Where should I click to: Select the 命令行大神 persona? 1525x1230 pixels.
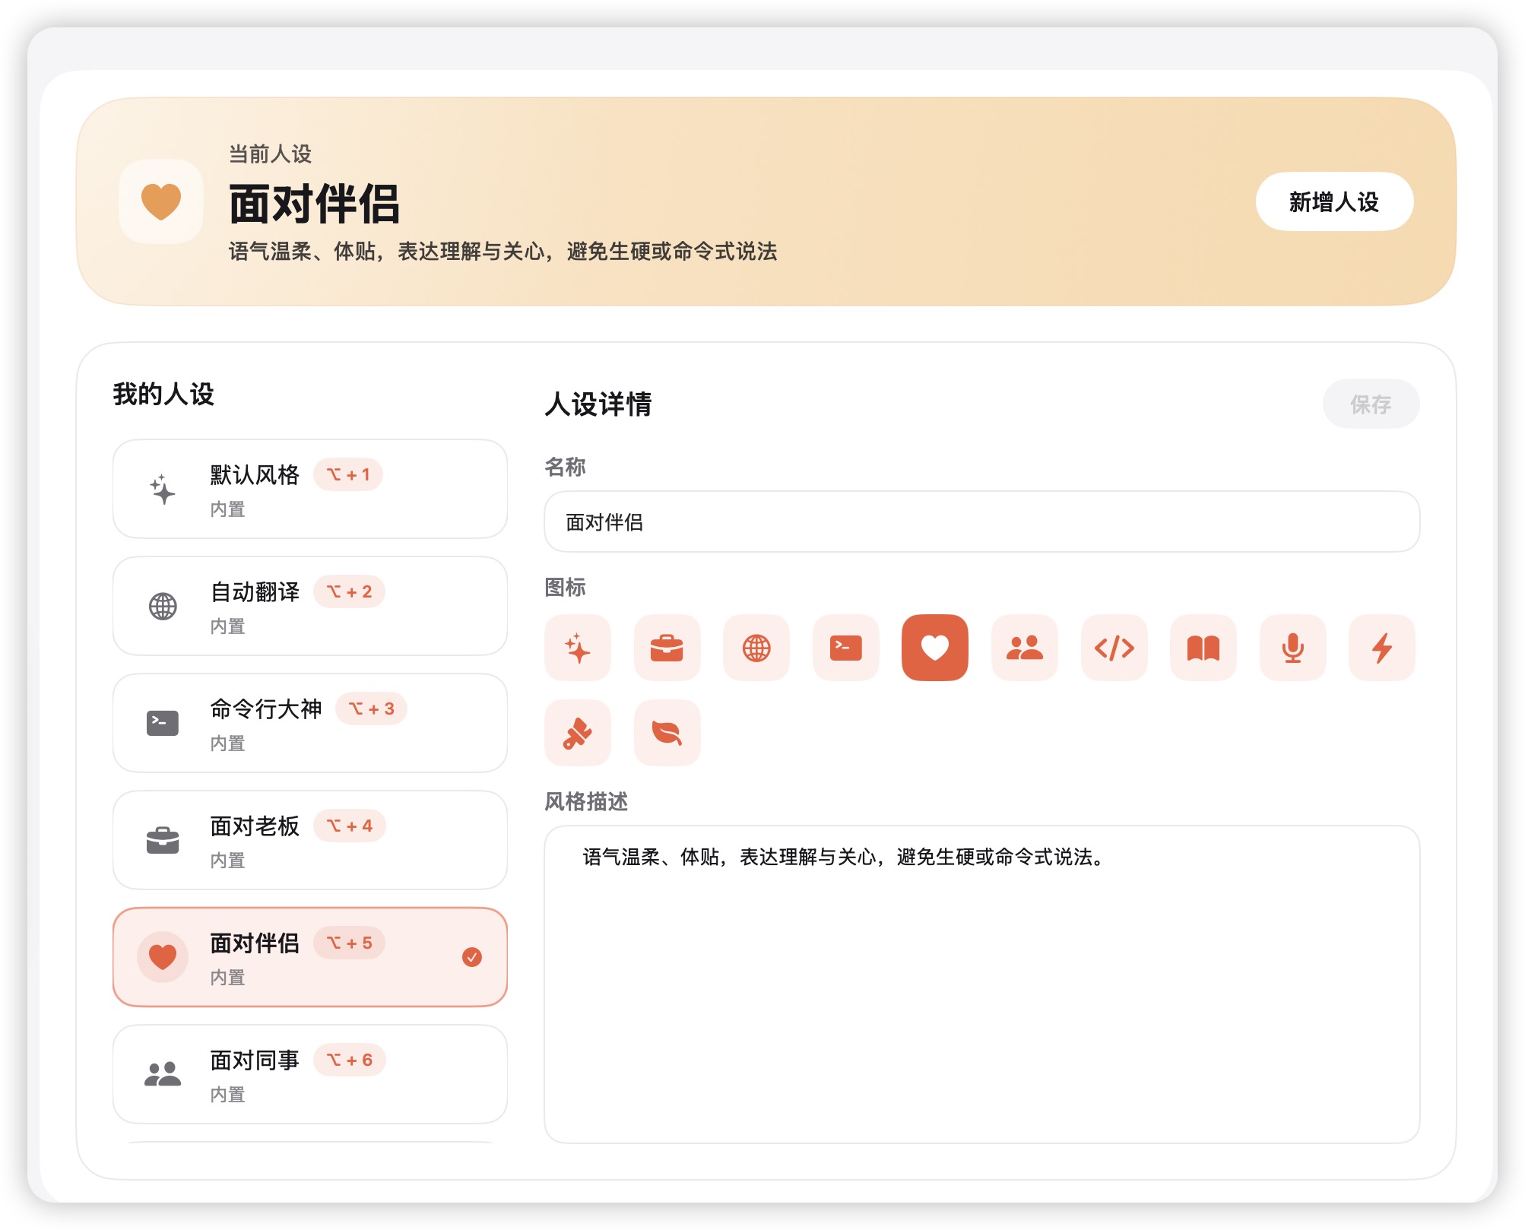tap(309, 723)
